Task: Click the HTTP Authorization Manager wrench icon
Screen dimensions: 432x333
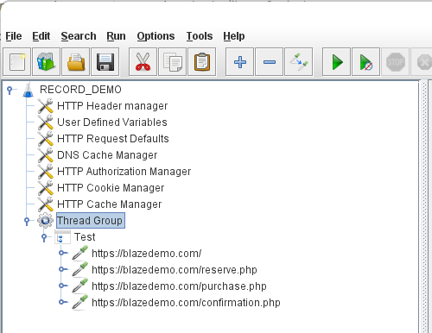Action: (x=45, y=172)
